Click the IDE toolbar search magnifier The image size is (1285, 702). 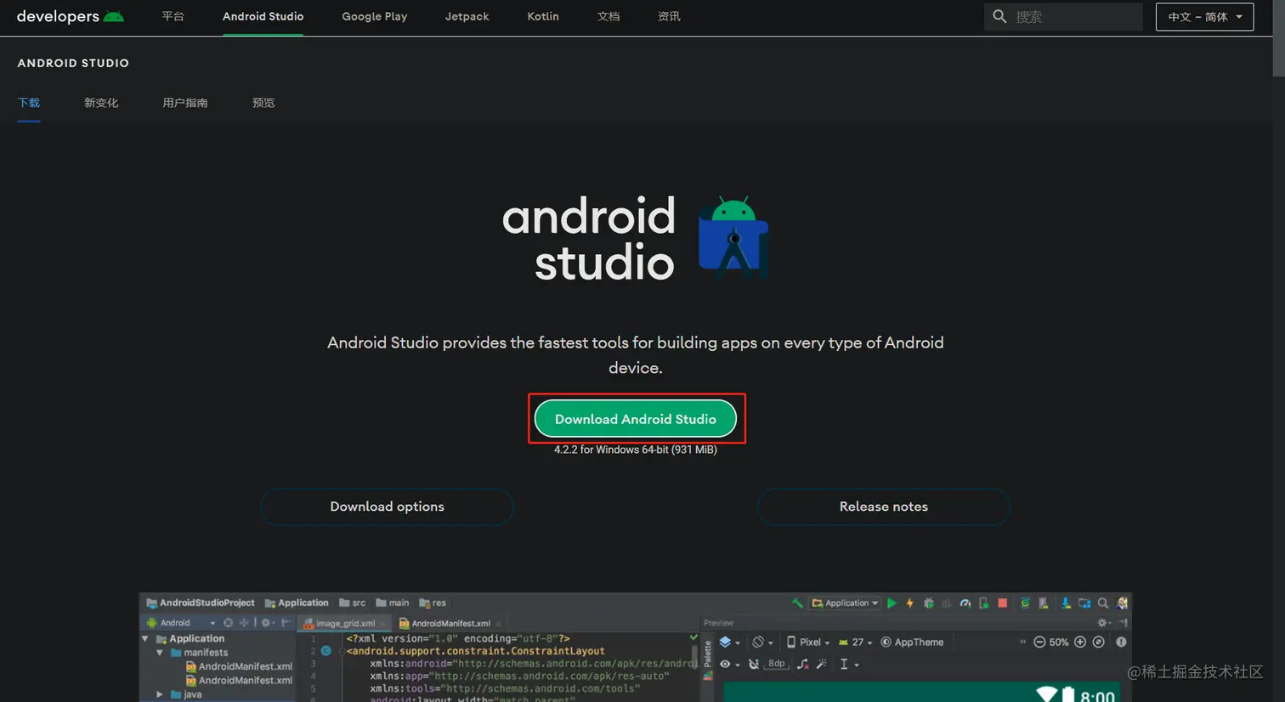tap(1103, 603)
